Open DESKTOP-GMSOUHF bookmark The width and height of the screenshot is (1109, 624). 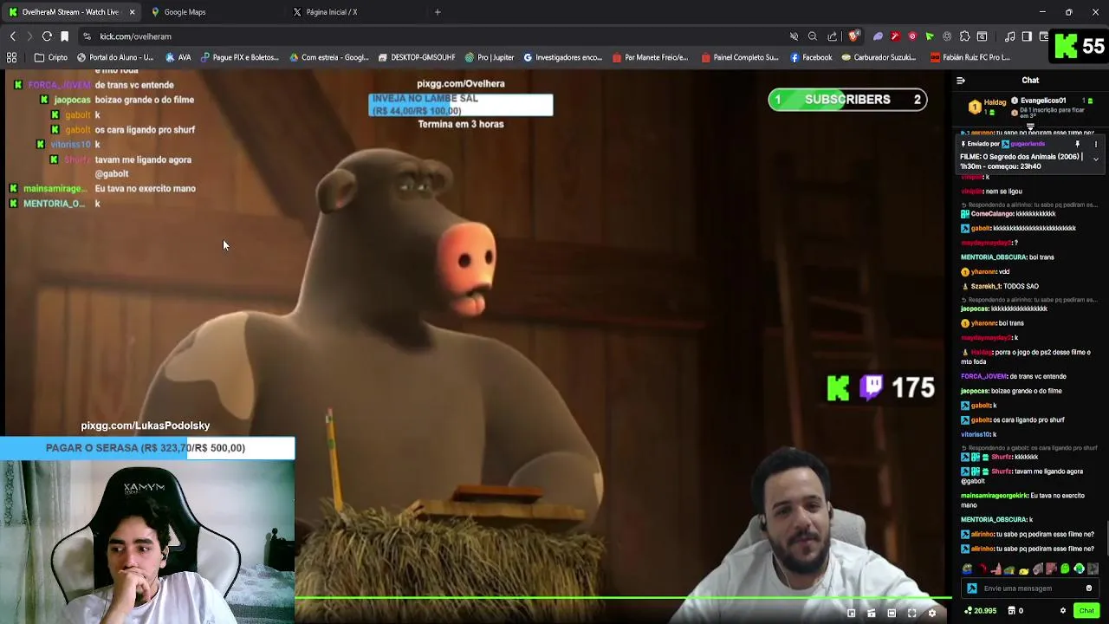417,57
